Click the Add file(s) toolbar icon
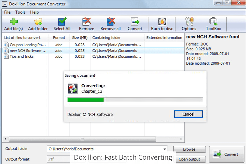 tap(14, 22)
